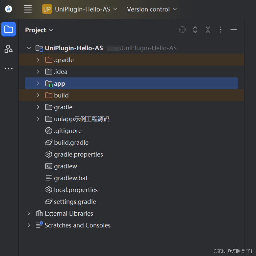This screenshot has width=256, height=256.
Task: Click the root project module folder icon
Action: pyautogui.click(x=39, y=48)
